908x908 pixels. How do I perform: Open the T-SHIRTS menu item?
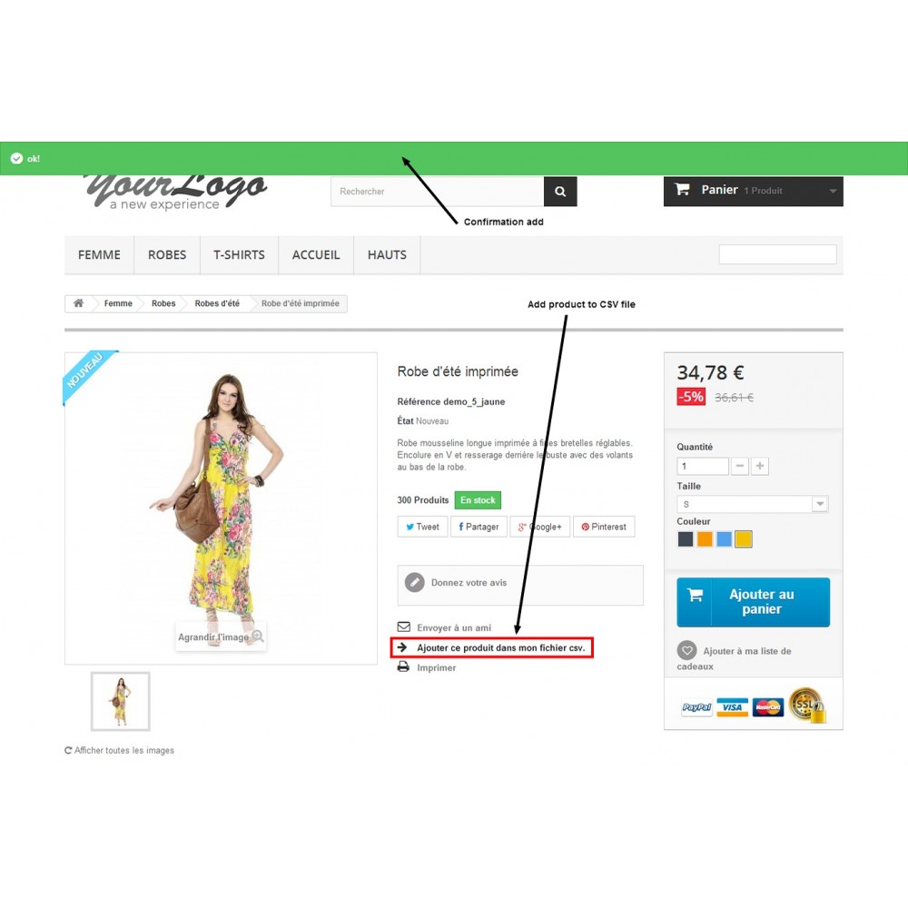point(239,255)
